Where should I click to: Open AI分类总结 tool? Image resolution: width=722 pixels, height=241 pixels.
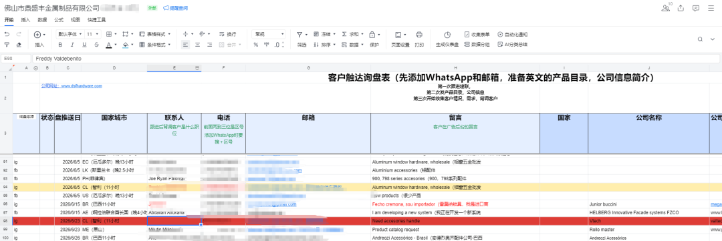(x=512, y=45)
